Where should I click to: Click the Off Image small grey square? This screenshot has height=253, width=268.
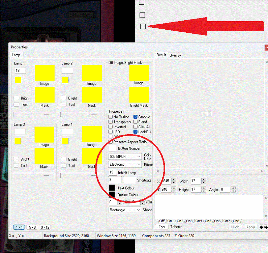click(x=112, y=80)
